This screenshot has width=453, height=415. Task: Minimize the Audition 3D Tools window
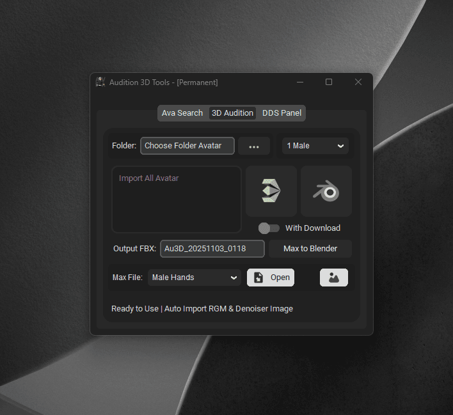click(x=300, y=82)
